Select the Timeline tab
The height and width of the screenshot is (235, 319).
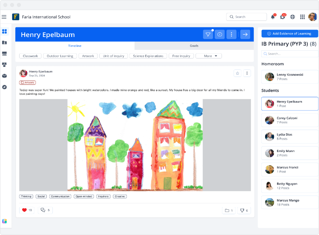75,46
